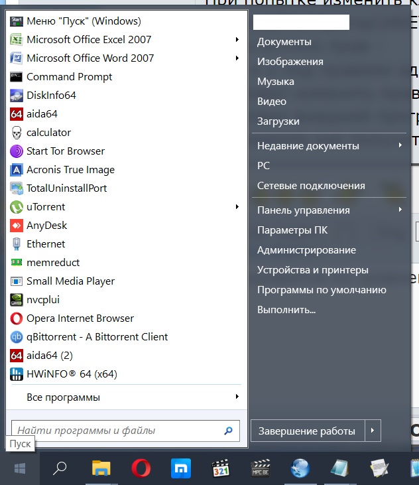The width and height of the screenshot is (419, 485).
Task: Open Видео folder
Action: [x=272, y=102]
